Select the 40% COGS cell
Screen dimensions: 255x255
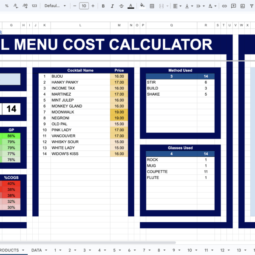click(x=11, y=184)
